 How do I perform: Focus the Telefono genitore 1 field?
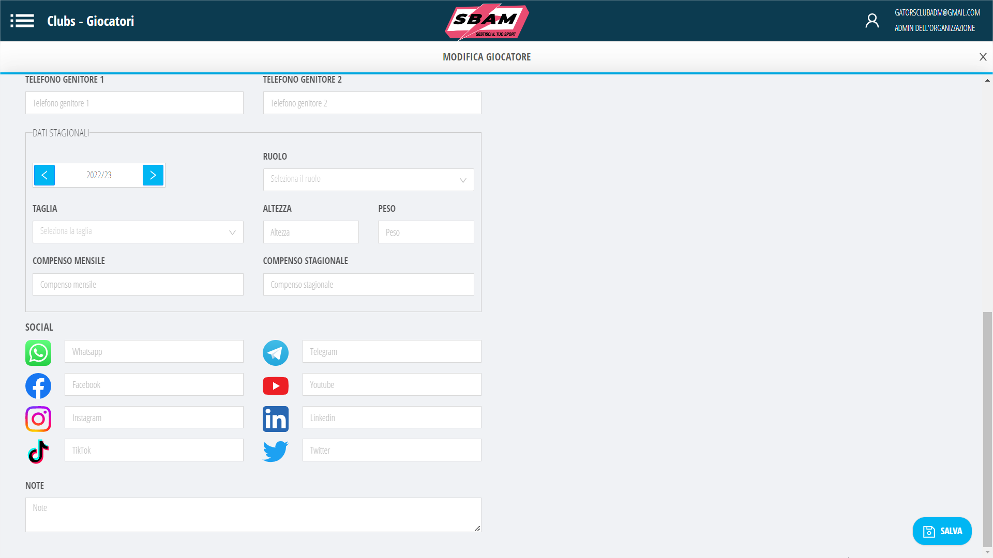pyautogui.click(x=134, y=103)
